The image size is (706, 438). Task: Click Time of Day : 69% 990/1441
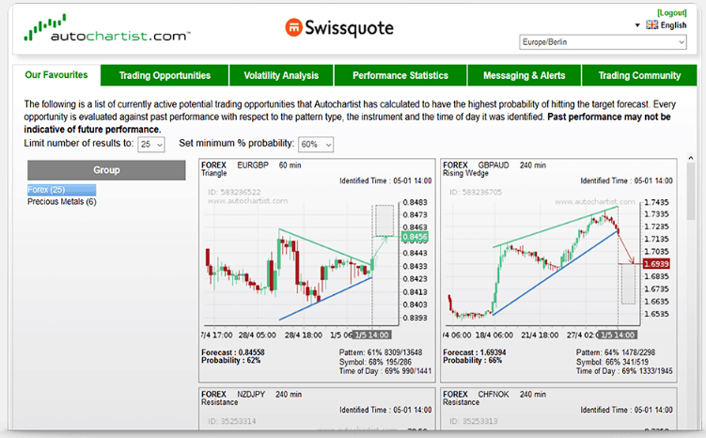pos(385,371)
